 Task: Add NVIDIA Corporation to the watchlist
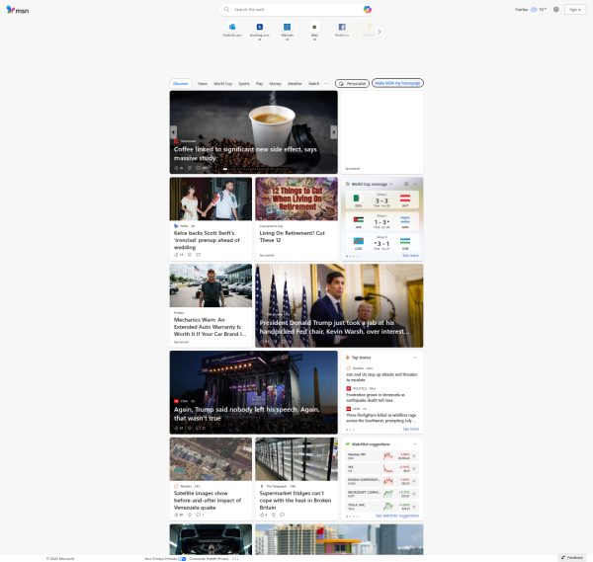pyautogui.click(x=414, y=481)
